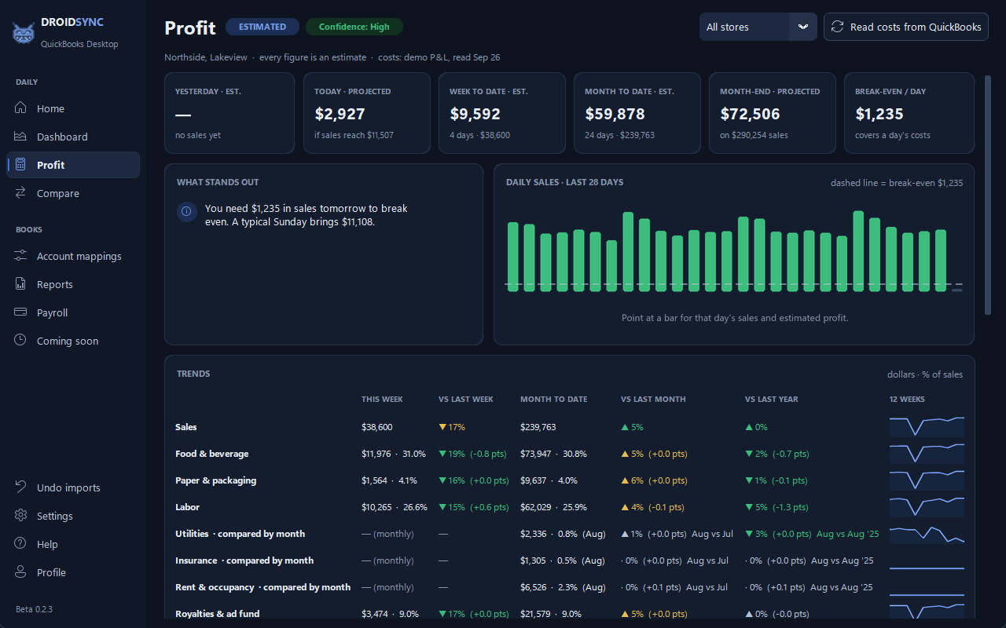Click the dashed line break-even legend
Viewport: 1006px width, 628px height.
tap(897, 183)
